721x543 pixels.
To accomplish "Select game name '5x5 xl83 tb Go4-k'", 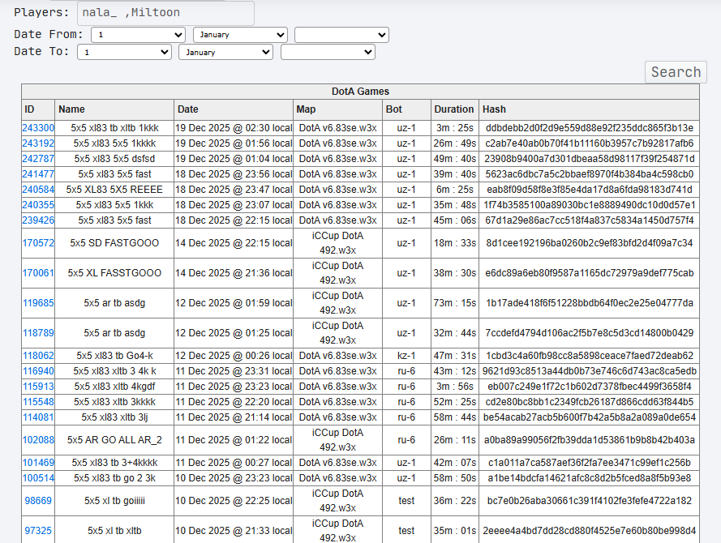I will 114,356.
